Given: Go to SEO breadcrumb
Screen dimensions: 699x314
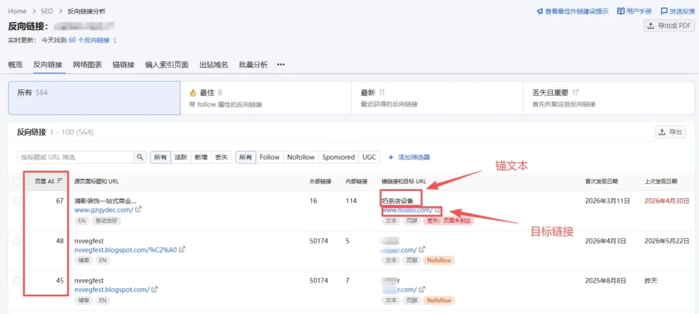Looking at the screenshot, I should [x=47, y=11].
